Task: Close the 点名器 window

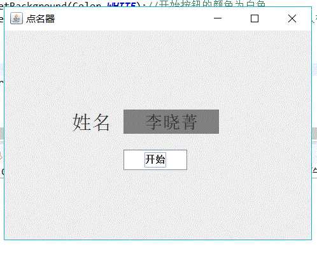Action: [292, 18]
